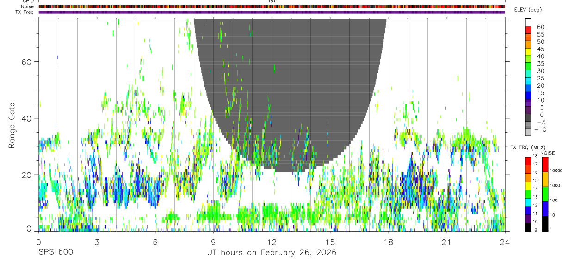Click the 60 label on the ELEV scale
Viewport: 568px width, 262px height.
(541, 27)
